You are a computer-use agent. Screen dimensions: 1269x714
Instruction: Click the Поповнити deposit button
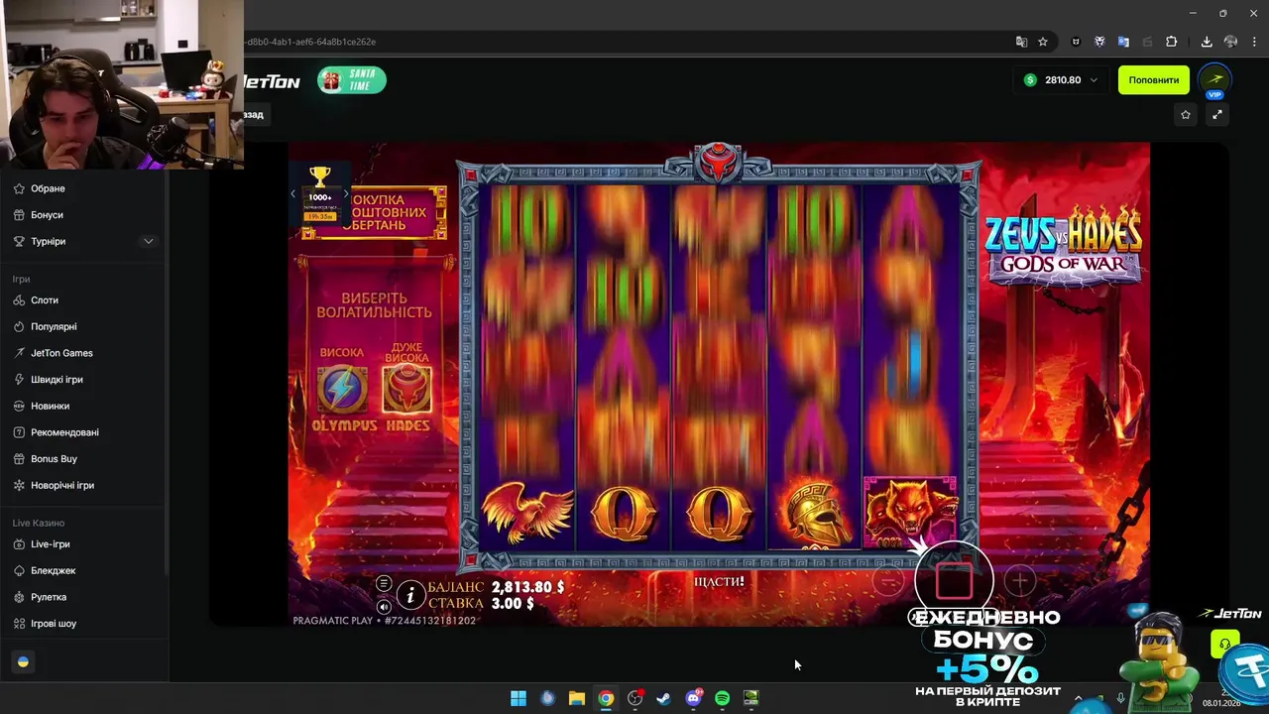click(x=1153, y=80)
